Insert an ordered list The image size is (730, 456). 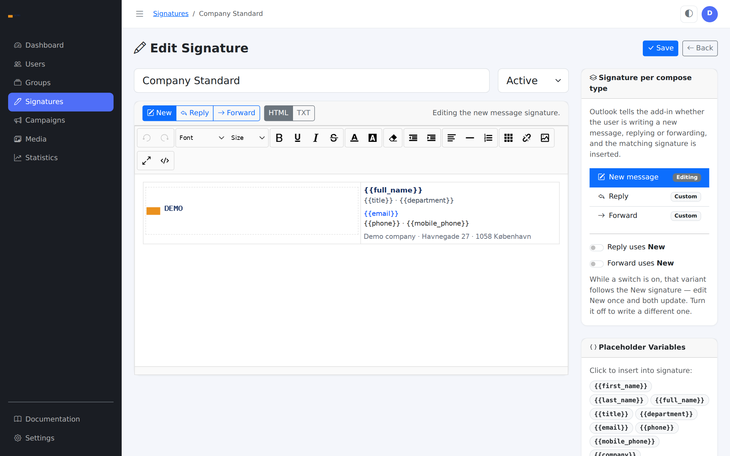[x=488, y=138]
